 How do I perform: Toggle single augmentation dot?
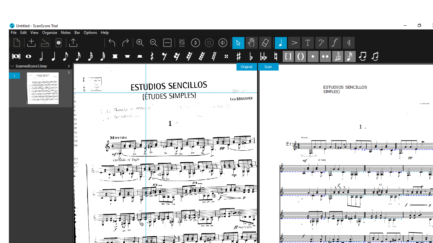click(x=313, y=56)
